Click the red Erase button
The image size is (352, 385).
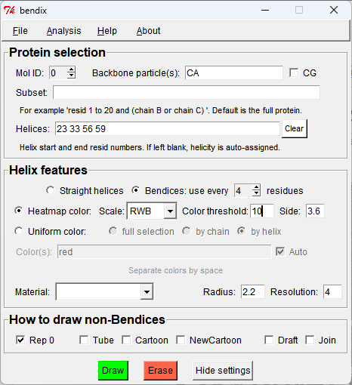click(x=160, y=371)
